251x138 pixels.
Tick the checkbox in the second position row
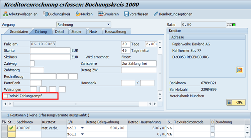pyautogui.click(x=212, y=134)
